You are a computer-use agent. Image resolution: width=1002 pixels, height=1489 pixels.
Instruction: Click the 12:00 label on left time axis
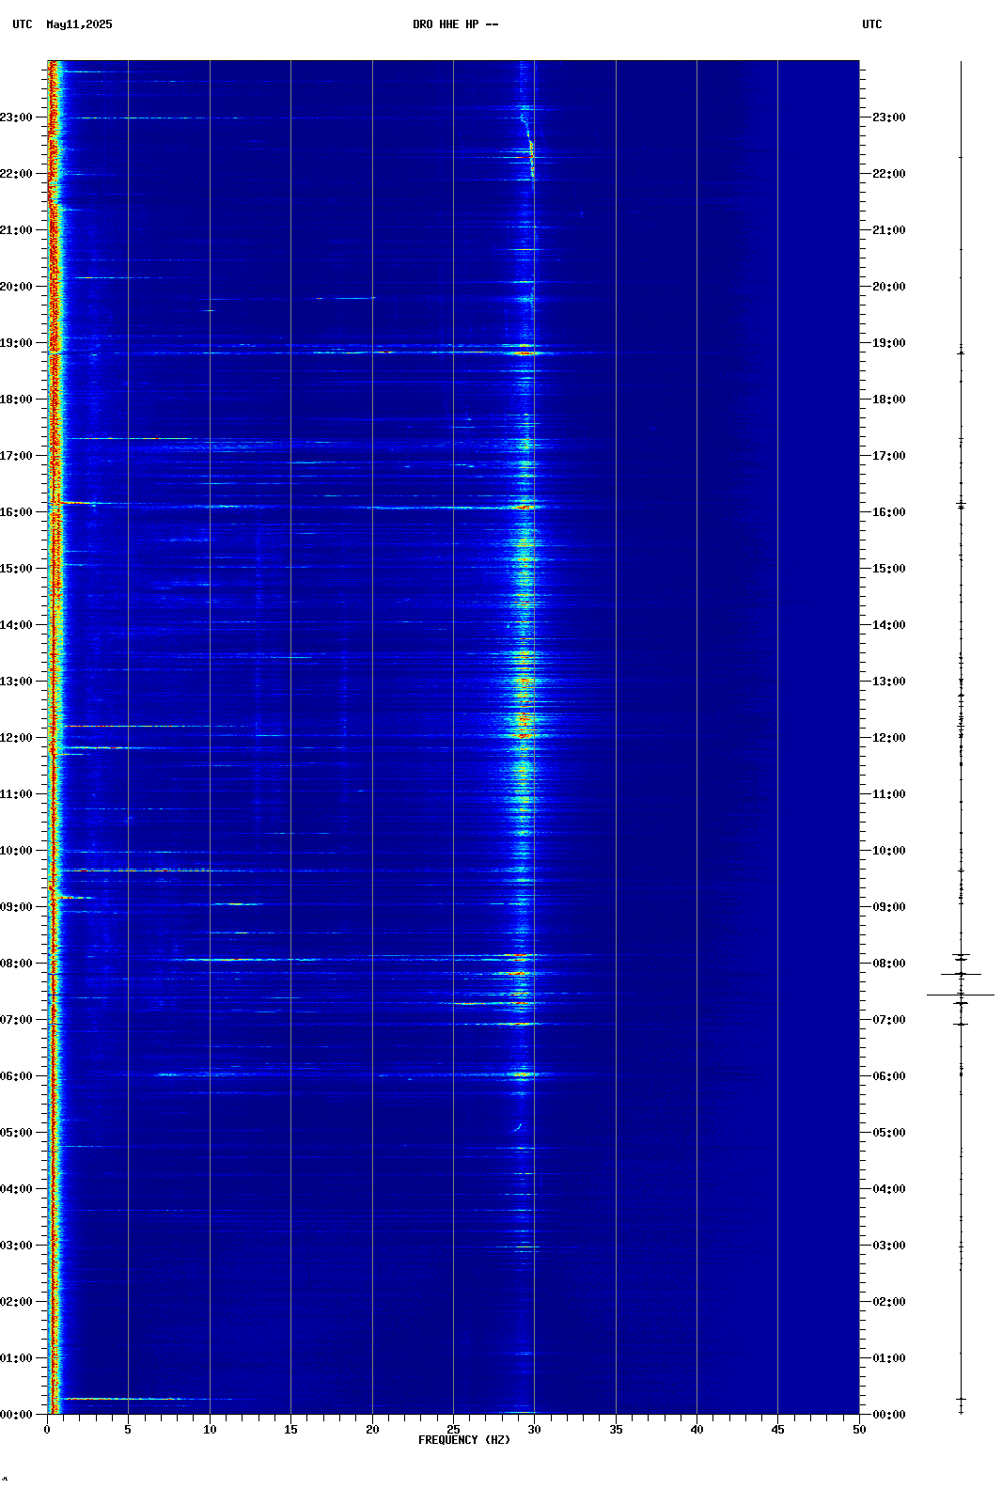tap(16, 738)
